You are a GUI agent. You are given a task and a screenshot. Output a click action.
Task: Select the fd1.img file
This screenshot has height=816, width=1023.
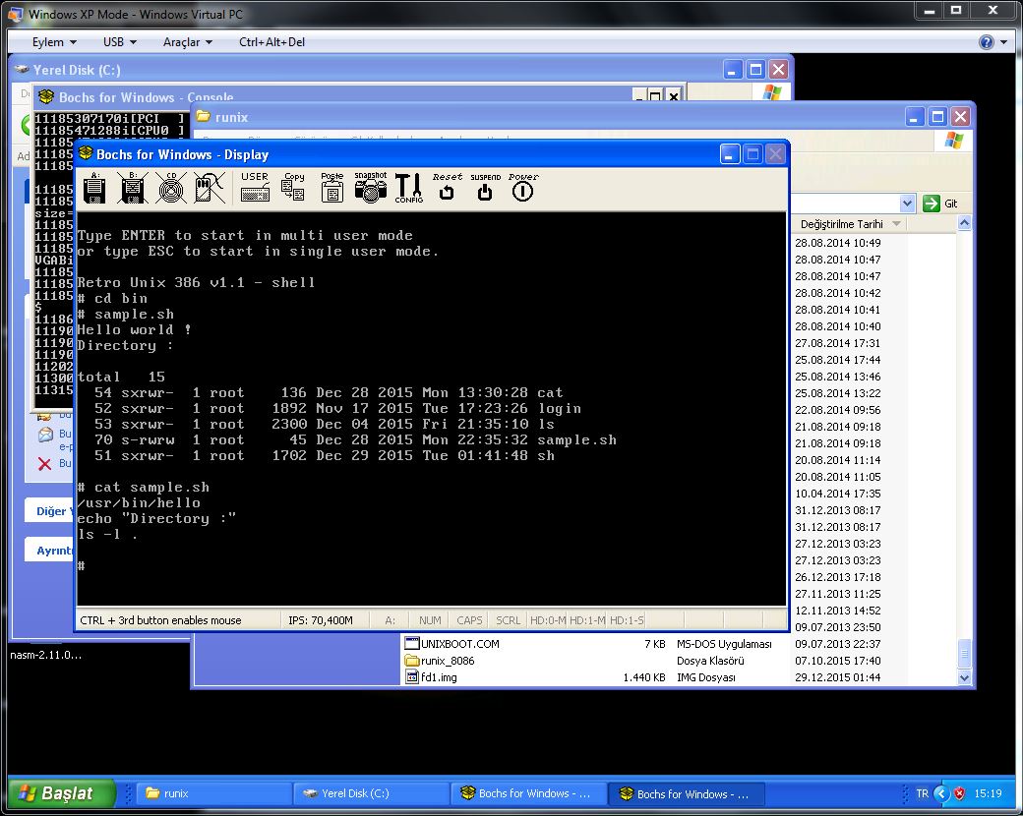point(439,677)
